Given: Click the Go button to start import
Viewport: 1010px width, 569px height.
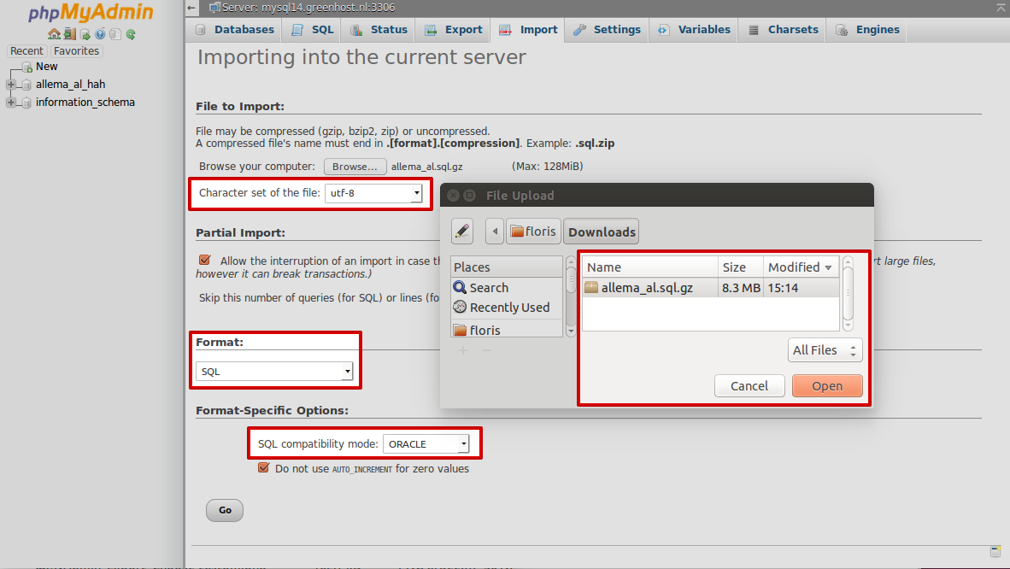Looking at the screenshot, I should (225, 510).
